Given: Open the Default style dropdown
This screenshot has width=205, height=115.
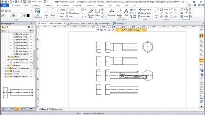Looking at the screenshot, I should pos(31,11).
